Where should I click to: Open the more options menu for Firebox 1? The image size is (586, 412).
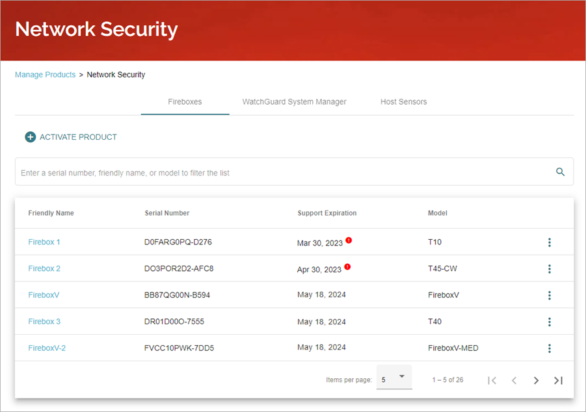pyautogui.click(x=550, y=242)
